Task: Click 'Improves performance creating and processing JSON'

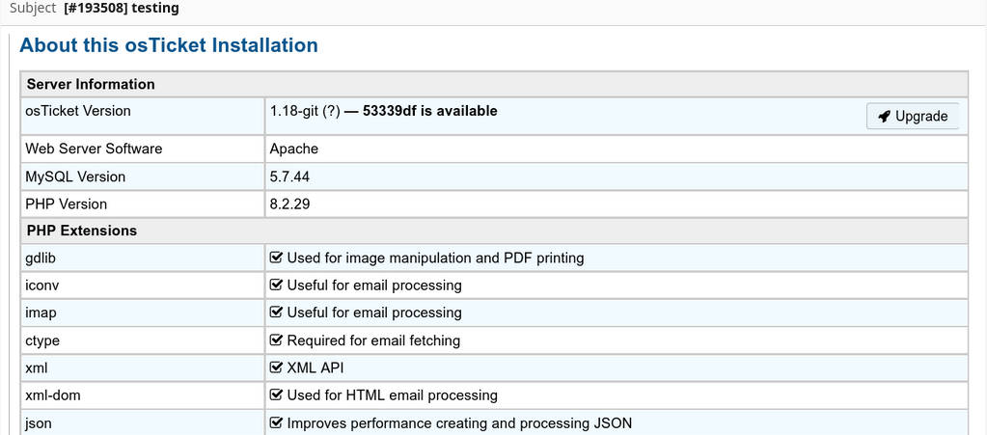Action: point(459,423)
